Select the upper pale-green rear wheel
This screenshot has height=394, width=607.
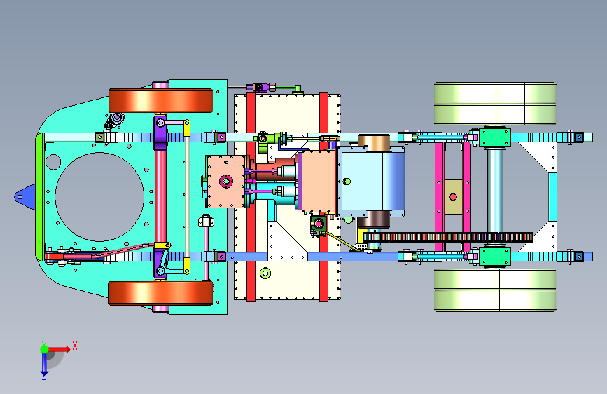[495, 104]
